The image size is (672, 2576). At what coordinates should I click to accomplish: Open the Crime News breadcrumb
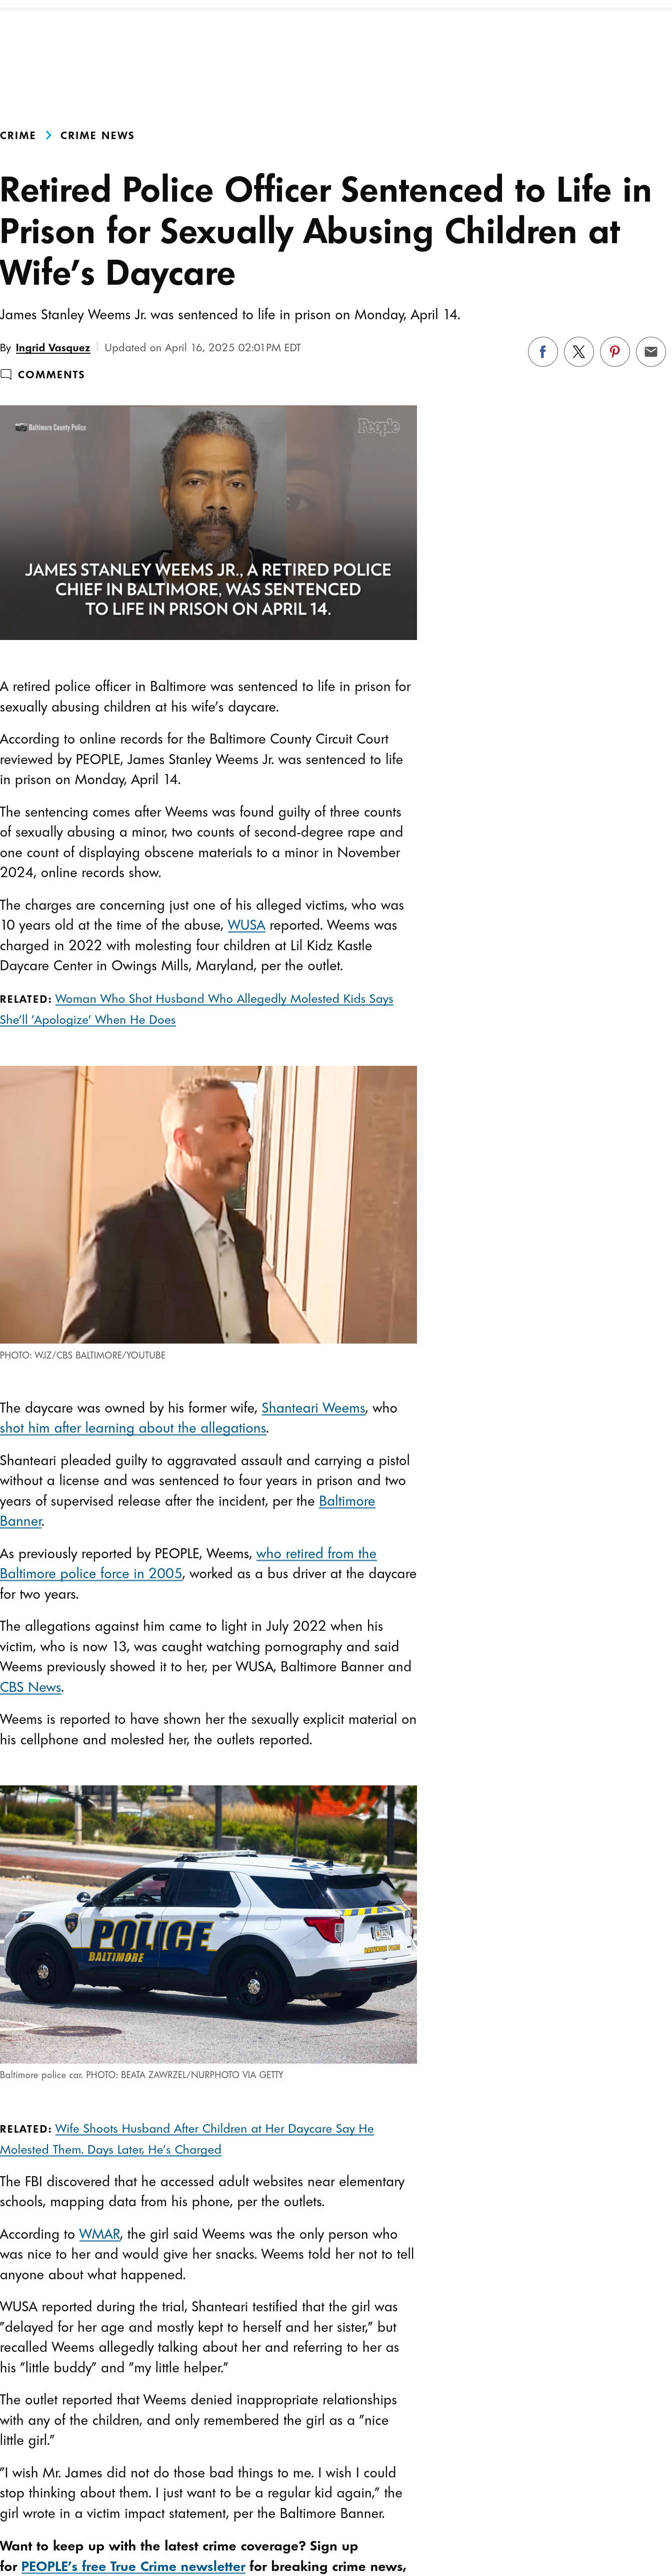(97, 135)
